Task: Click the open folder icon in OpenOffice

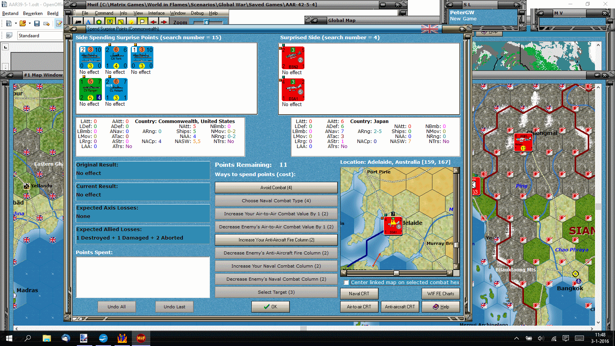Action: tap(23, 23)
